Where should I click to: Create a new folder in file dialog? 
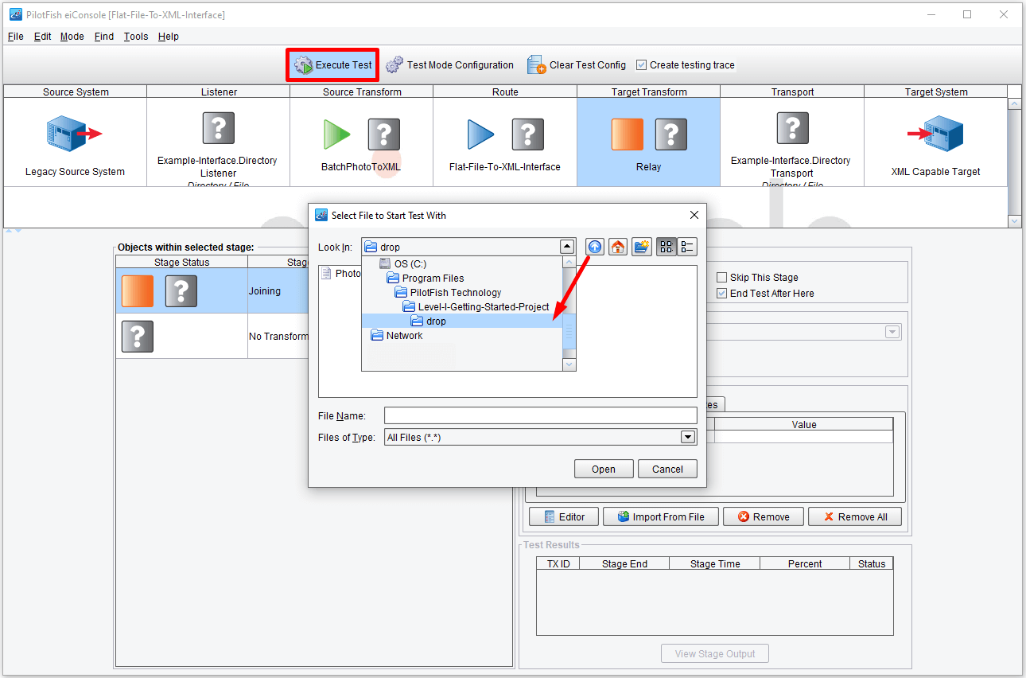(641, 247)
